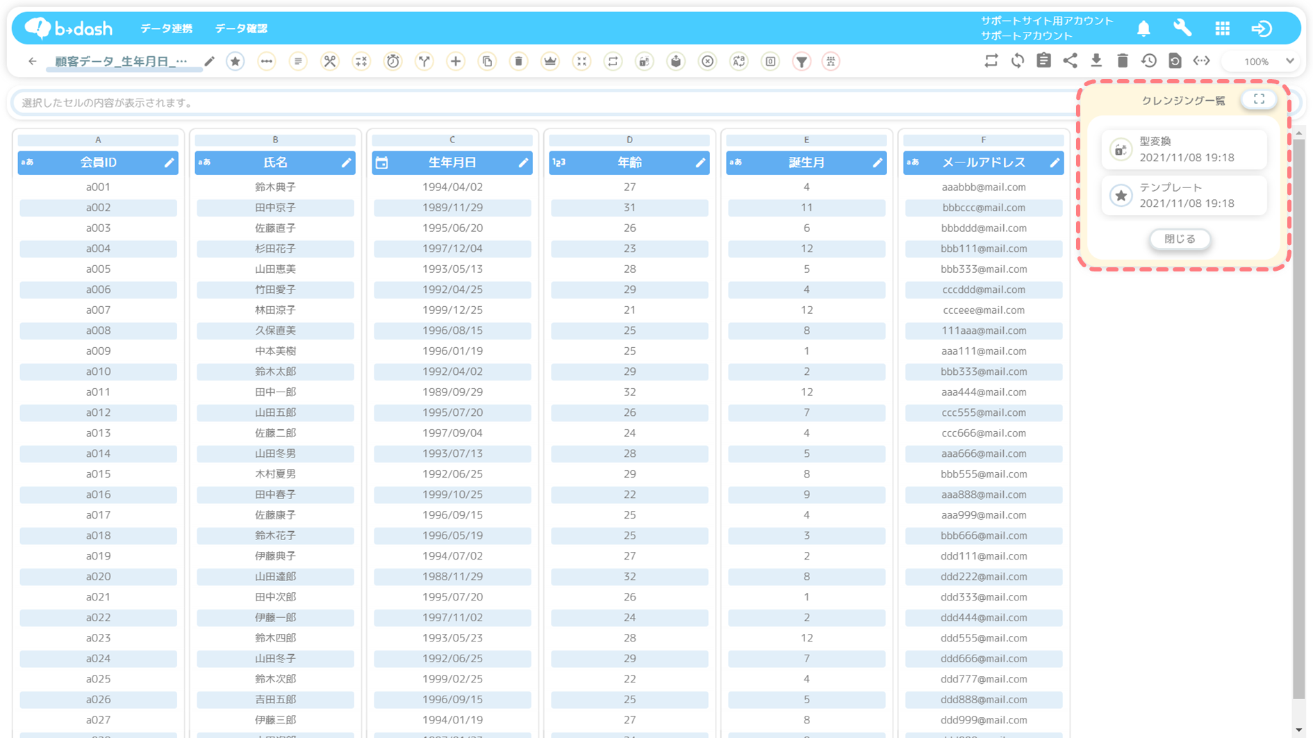Select cell a005
Image resolution: width=1313 pixels, height=738 pixels.
coord(98,269)
